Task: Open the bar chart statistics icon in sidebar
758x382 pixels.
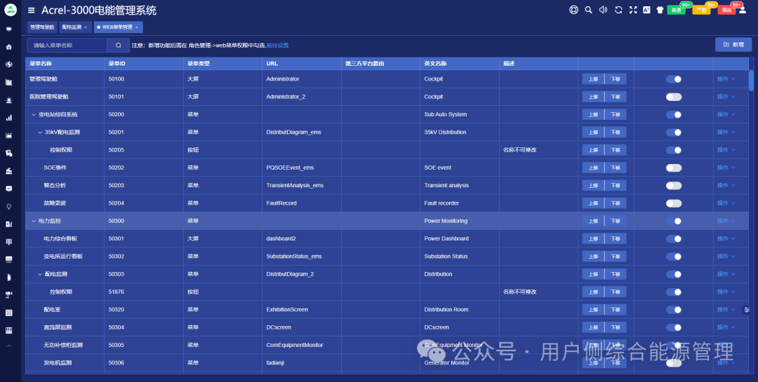Action: [8, 118]
